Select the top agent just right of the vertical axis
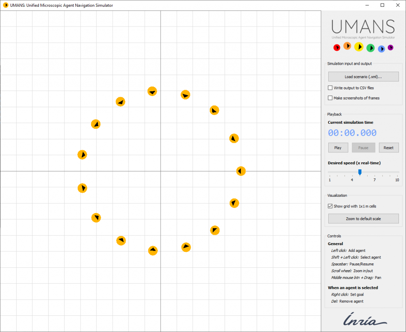The height and width of the screenshot is (332, 406). (x=186, y=95)
